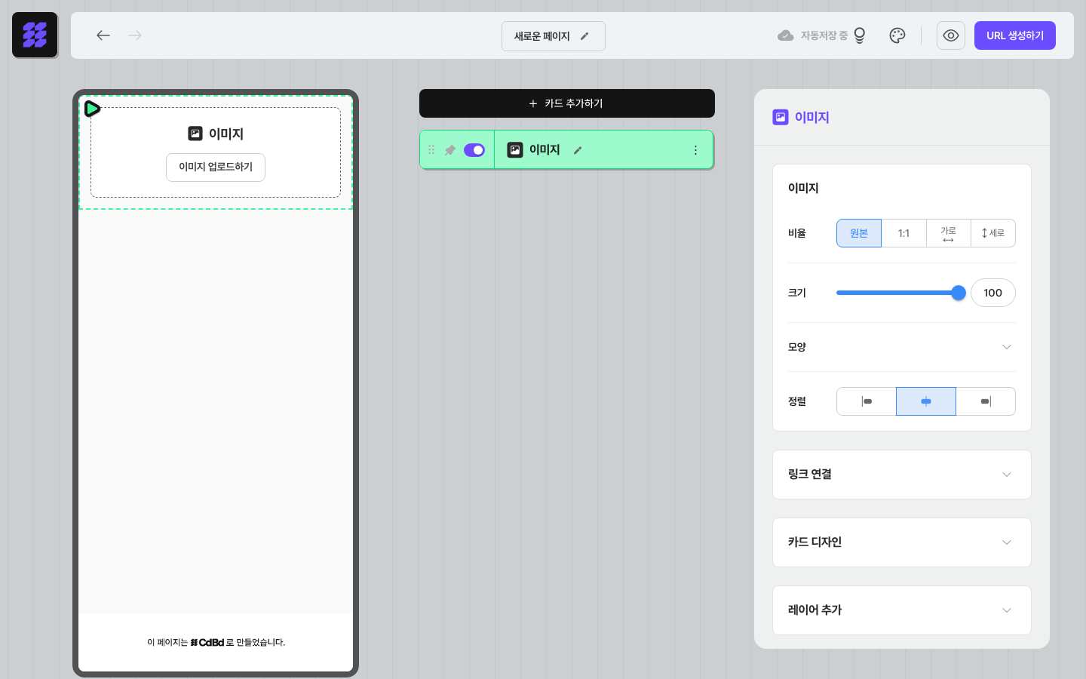Select 세로 vertical ratio option

[993, 233]
